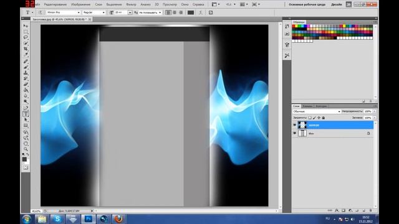Set center text alignment
Viewport: 399px width, 224px height.
point(175,12)
